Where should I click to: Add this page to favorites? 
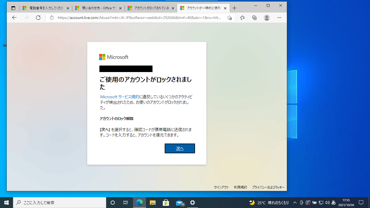(x=229, y=18)
